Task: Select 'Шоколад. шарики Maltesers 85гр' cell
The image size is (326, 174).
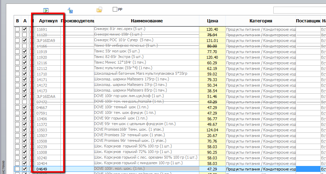Action: (147, 90)
